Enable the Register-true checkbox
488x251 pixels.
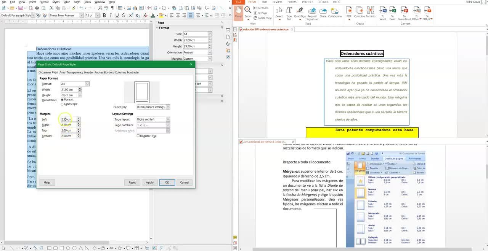[x=138, y=136]
